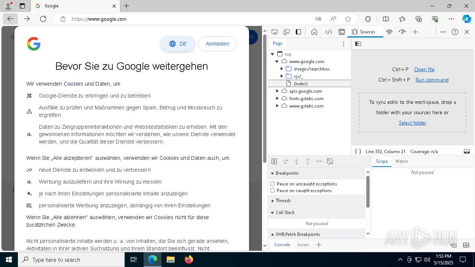Click the Open file link
The image size is (475, 267).
(424, 69)
